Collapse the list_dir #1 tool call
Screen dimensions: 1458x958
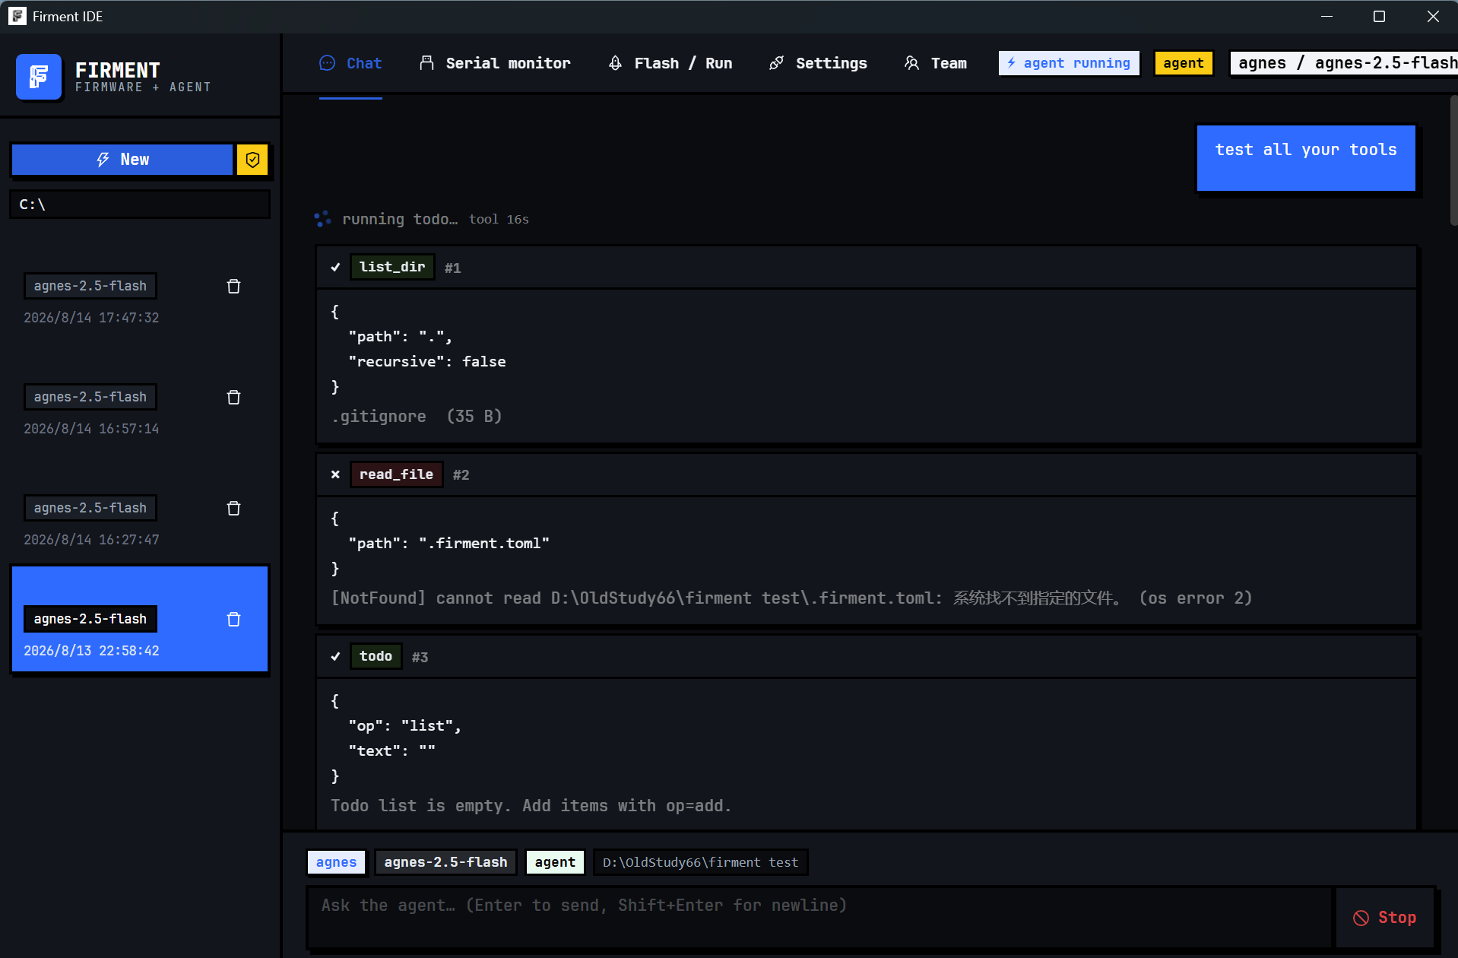(x=867, y=267)
